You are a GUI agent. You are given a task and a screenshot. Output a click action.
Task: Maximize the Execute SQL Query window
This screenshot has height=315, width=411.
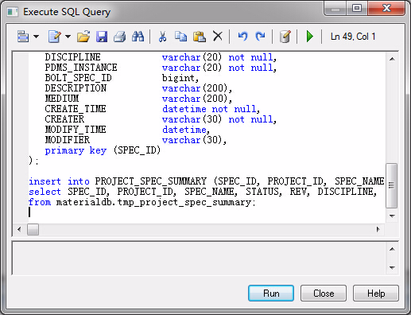coord(357,9)
